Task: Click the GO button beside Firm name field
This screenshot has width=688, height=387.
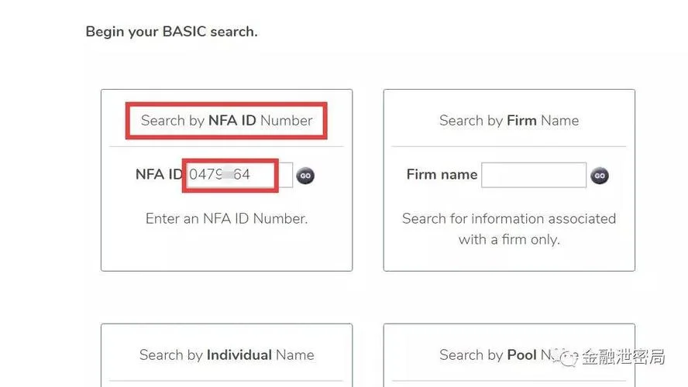Action: click(600, 176)
